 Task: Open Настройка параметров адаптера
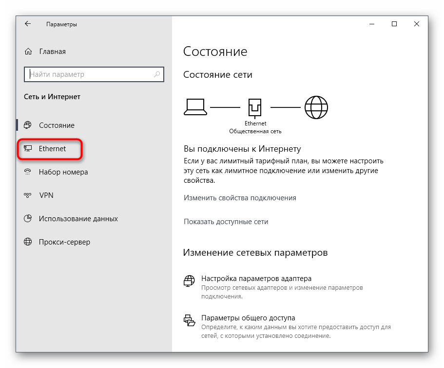point(256,279)
